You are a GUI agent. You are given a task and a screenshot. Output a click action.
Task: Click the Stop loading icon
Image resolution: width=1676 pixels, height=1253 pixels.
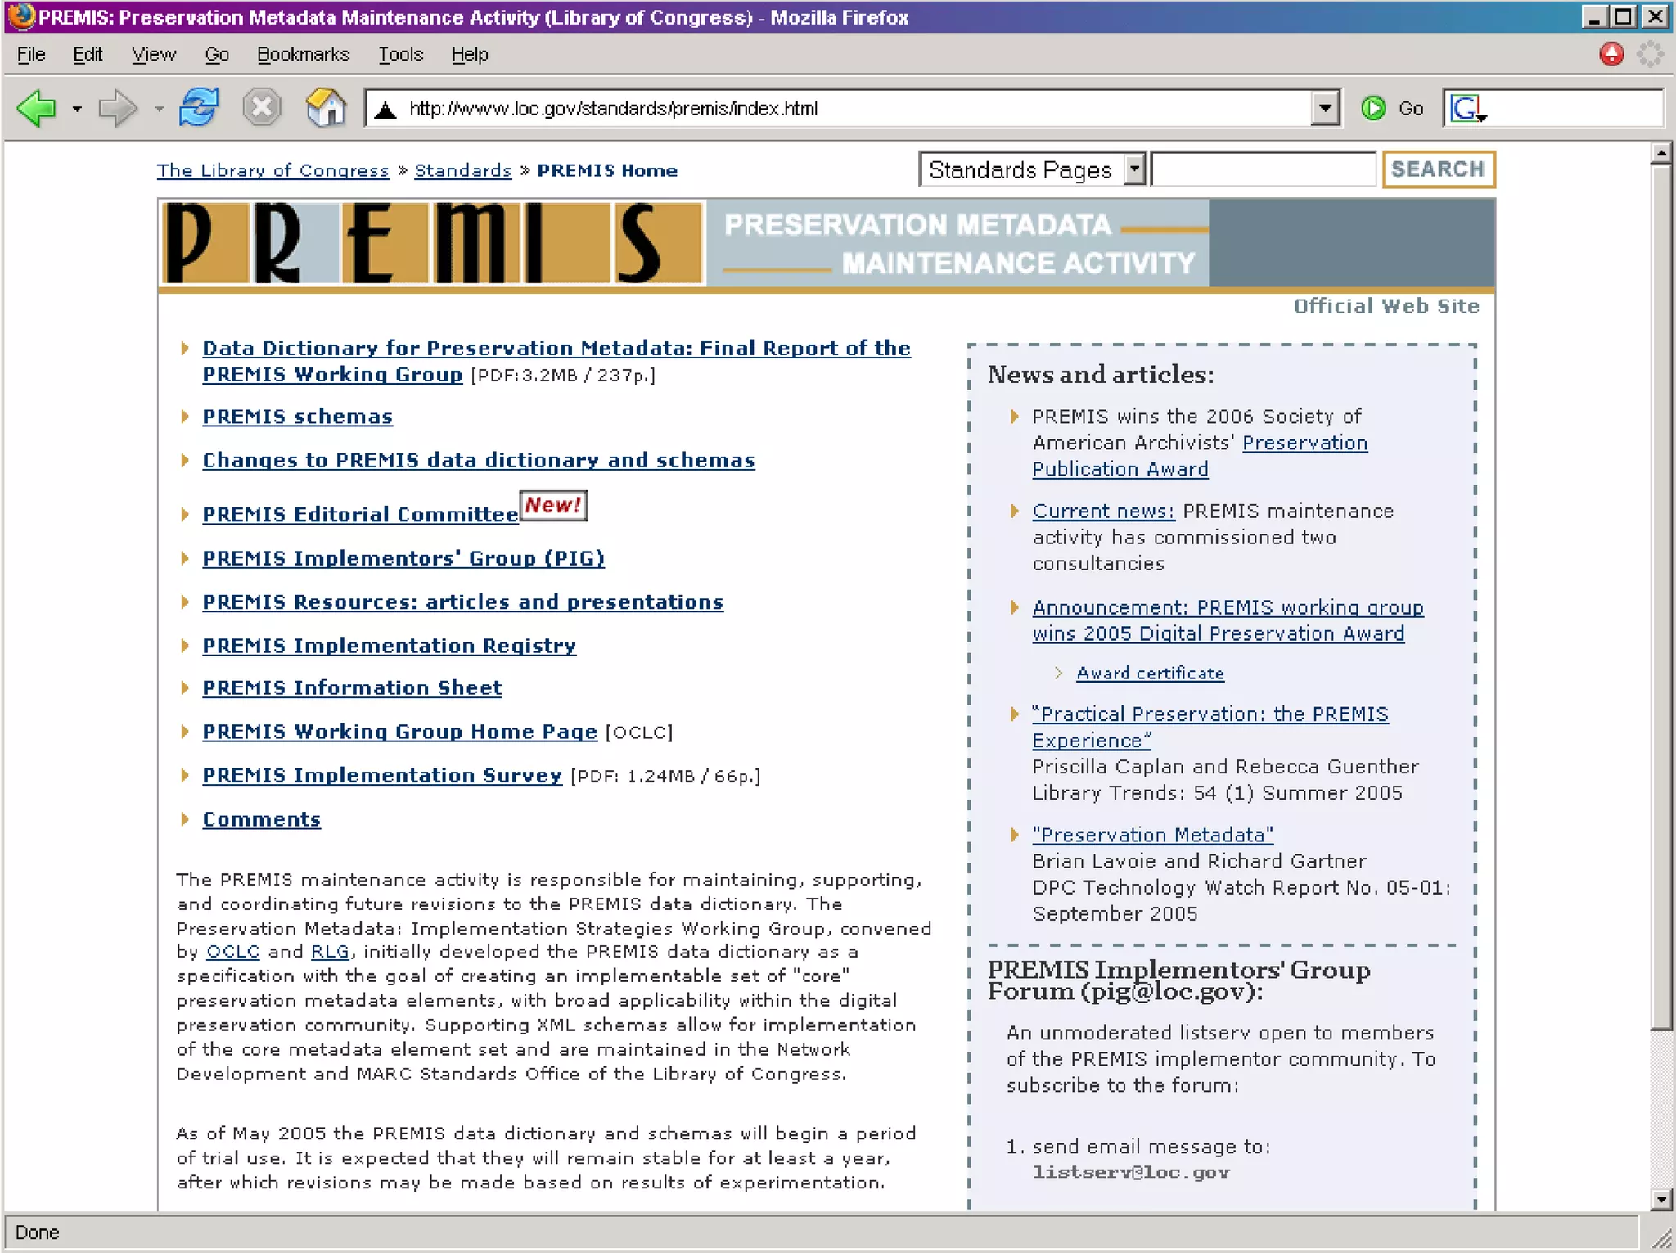(262, 108)
